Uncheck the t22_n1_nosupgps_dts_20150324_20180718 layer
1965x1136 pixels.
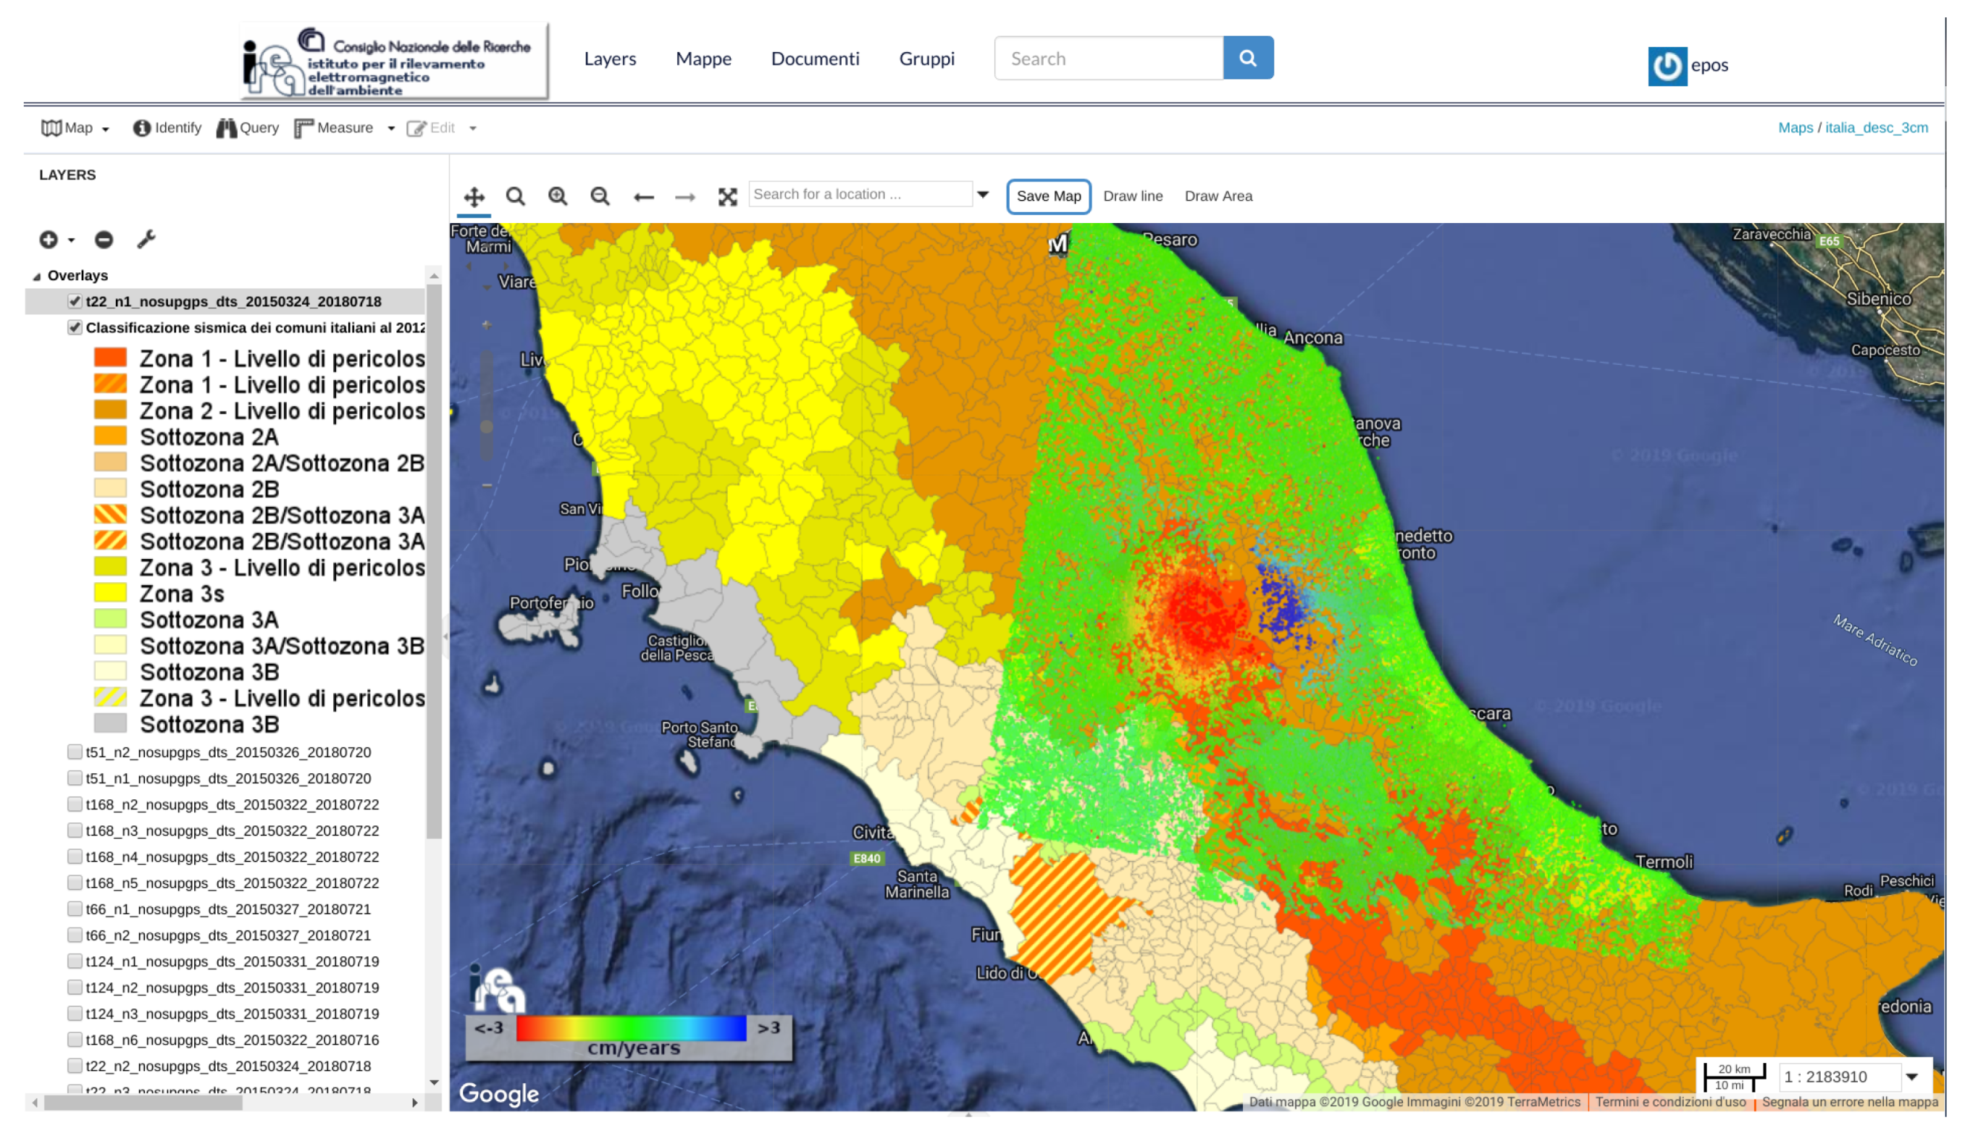(75, 301)
